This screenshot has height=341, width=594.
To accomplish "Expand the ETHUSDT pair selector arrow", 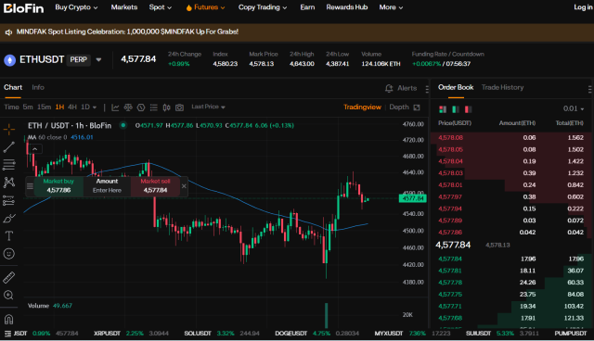I will coord(98,59).
